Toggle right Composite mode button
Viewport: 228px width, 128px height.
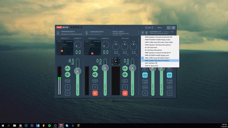coord(170,81)
